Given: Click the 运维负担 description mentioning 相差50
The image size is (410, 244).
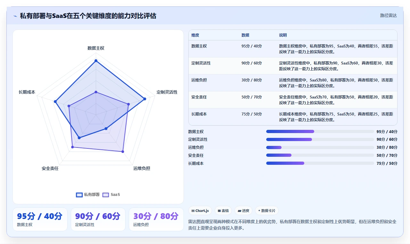Looking at the screenshot, I should coord(336,83).
